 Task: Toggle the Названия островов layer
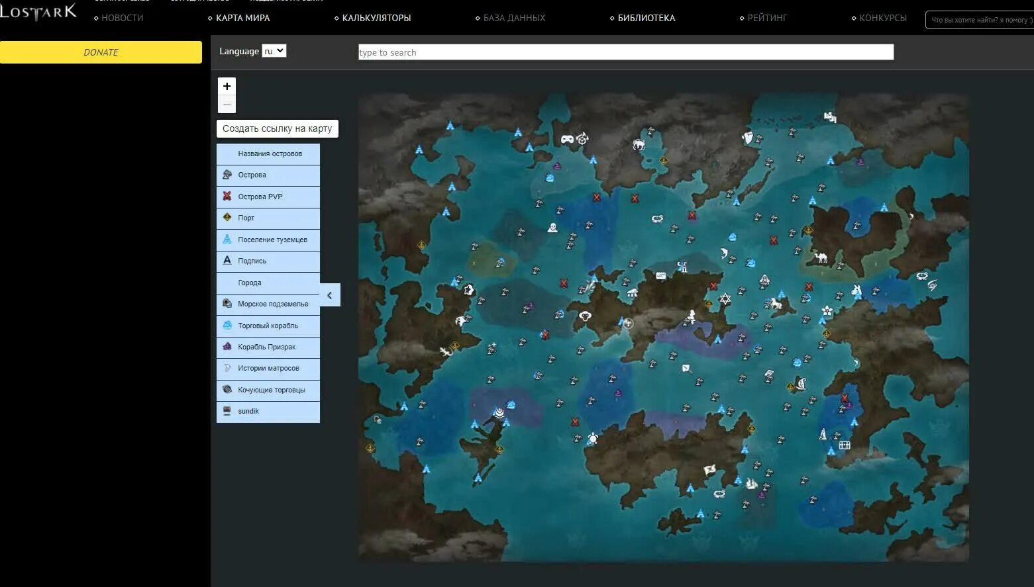click(x=268, y=154)
